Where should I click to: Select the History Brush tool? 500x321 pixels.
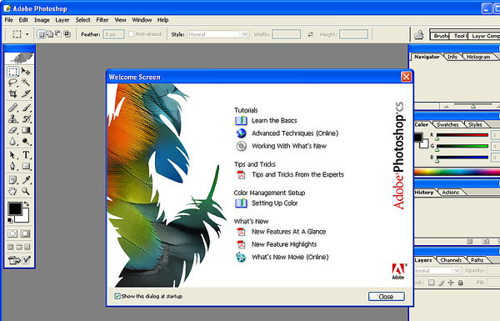[26, 119]
